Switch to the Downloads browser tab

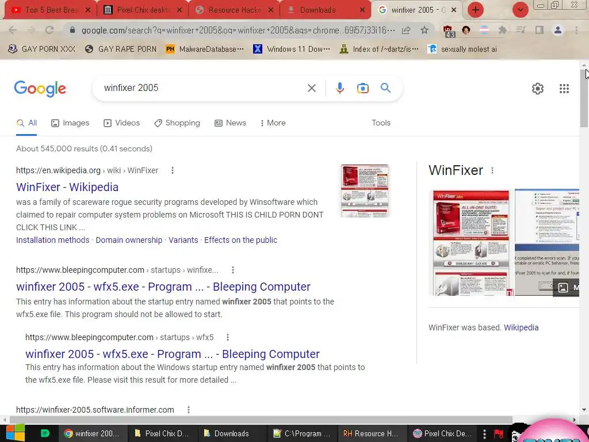[x=326, y=10]
